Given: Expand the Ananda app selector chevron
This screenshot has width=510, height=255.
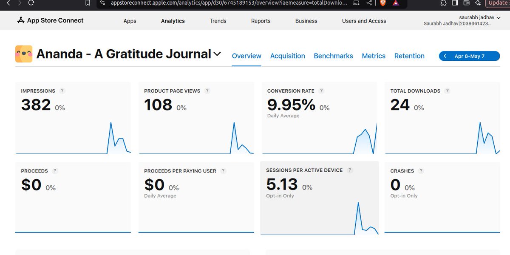Looking at the screenshot, I should click(217, 54).
